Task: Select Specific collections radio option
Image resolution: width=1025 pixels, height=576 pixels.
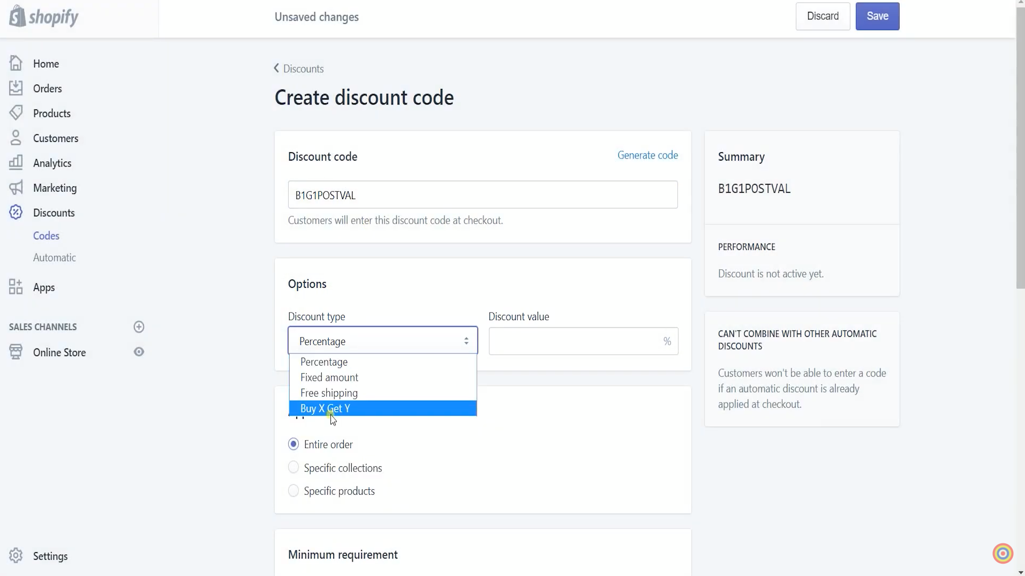Action: pyautogui.click(x=293, y=467)
